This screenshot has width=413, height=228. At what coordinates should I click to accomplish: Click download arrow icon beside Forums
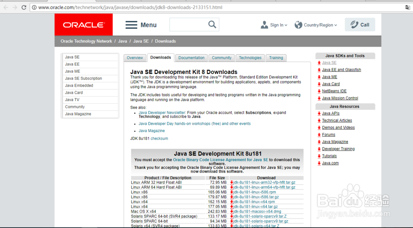point(319,135)
